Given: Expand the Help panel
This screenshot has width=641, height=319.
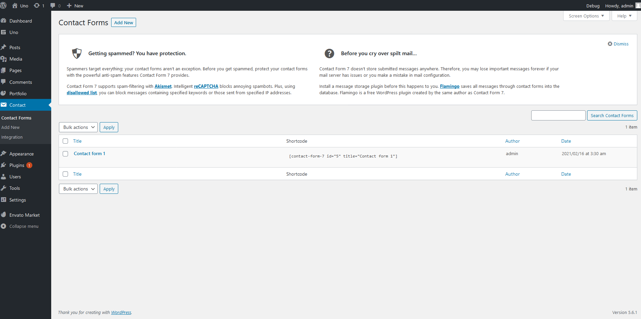Looking at the screenshot, I should 624,16.
